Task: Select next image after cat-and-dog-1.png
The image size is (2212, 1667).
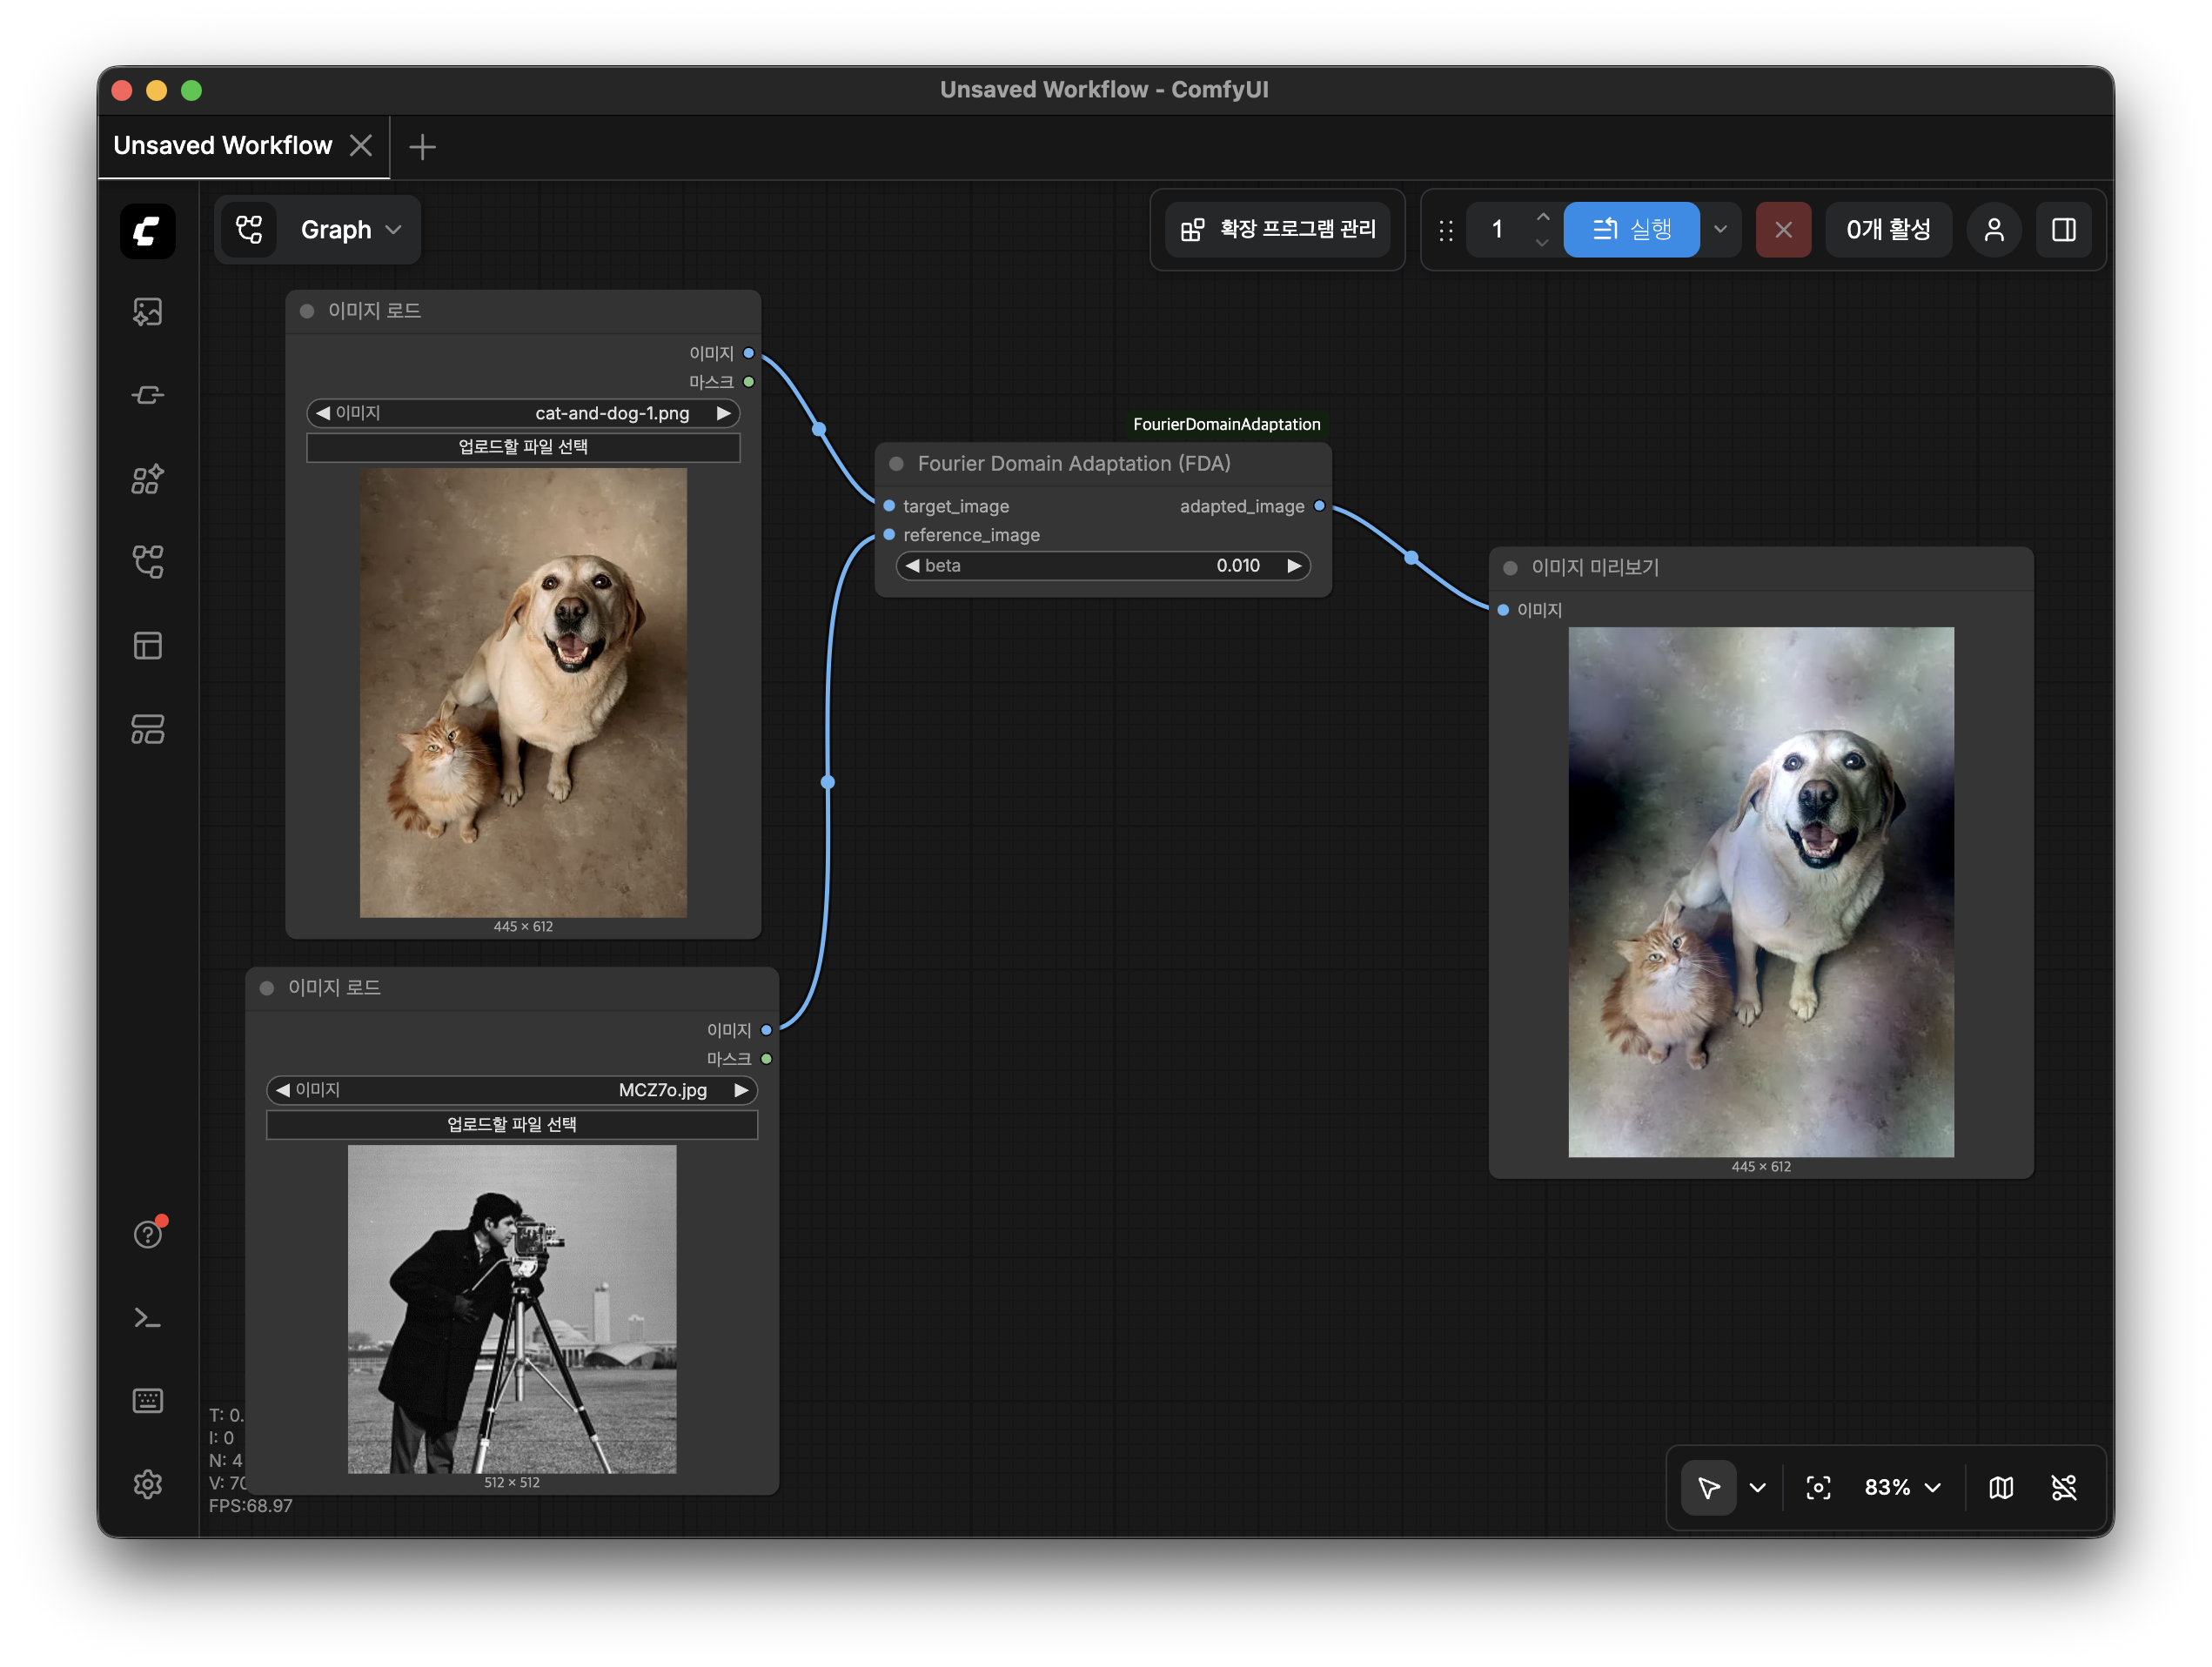Action: pyautogui.click(x=723, y=413)
